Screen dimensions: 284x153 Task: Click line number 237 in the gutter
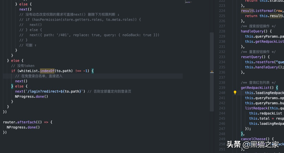click(222, 77)
